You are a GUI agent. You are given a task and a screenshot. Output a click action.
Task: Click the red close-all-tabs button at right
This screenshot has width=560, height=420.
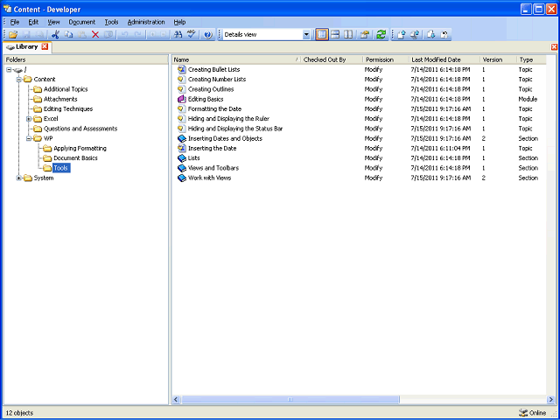click(x=554, y=46)
